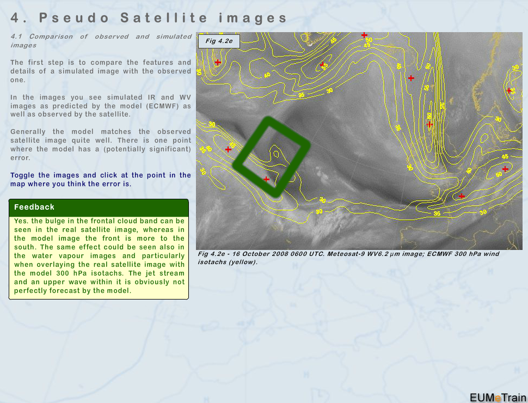Click lowest red cross in map's right half

(x=462, y=196)
